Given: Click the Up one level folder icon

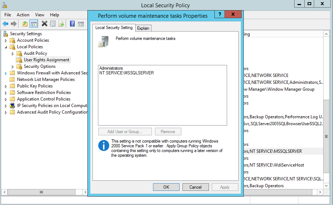Looking at the screenshot, I should coord(25,24).
